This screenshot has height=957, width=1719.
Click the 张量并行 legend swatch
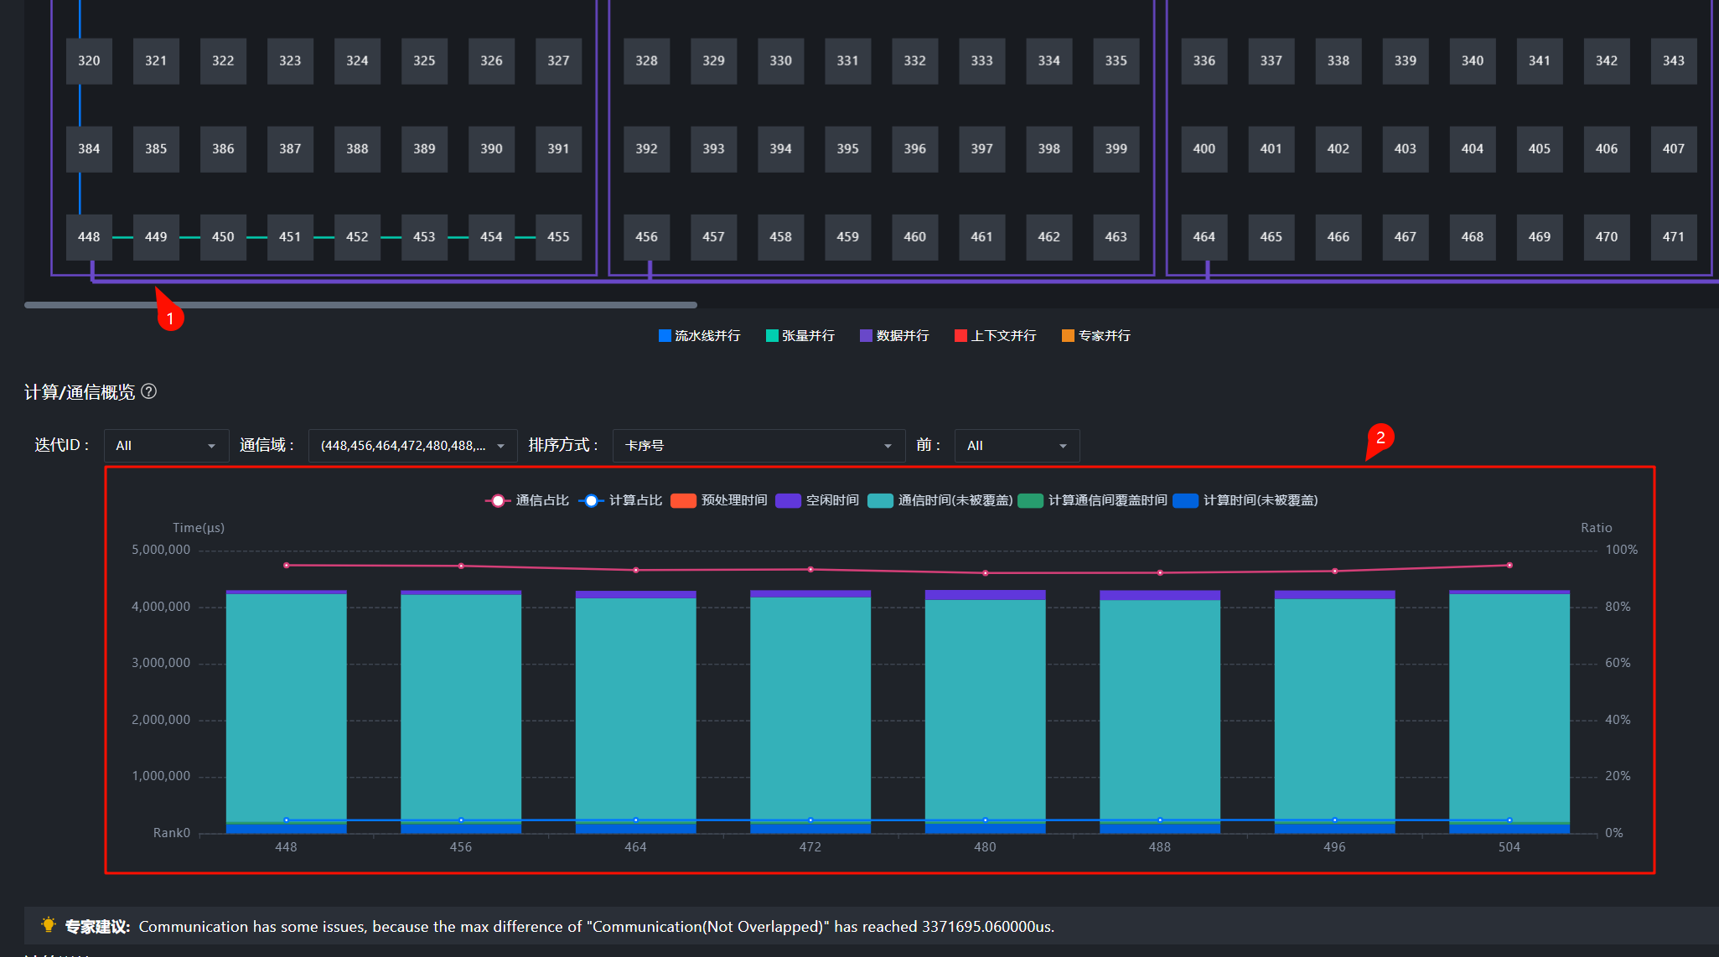(x=772, y=336)
